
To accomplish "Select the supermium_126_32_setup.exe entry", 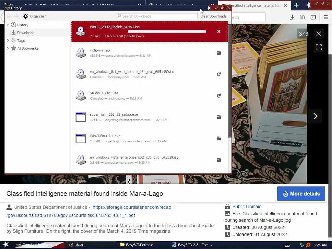I will coord(149,117).
